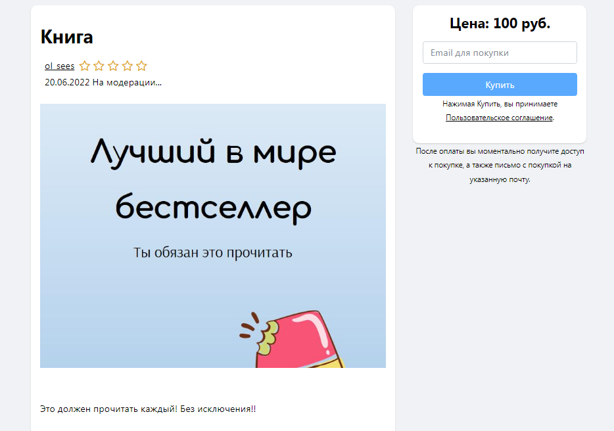This screenshot has height=431, width=614.
Task: Click the После оплаты вы моментально note
Action: tap(500, 165)
